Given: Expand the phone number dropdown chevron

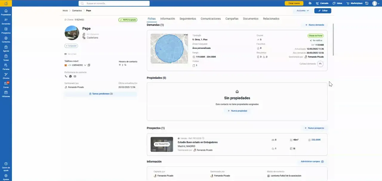Looking at the screenshot, I should coord(85,65).
